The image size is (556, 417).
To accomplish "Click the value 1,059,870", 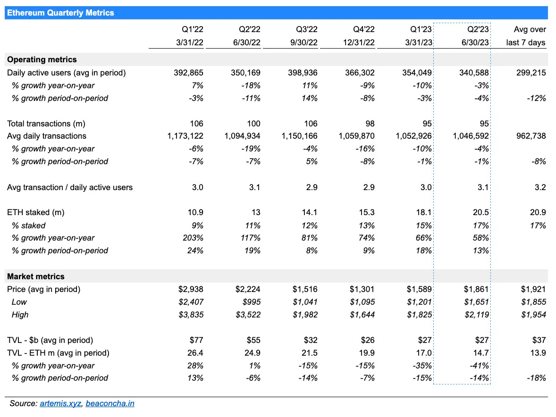I will pos(356,136).
